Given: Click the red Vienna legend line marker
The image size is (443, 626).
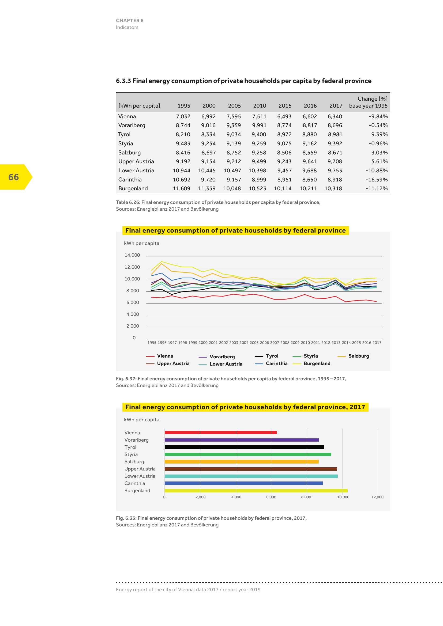Looking at the screenshot, I should pos(150,356).
